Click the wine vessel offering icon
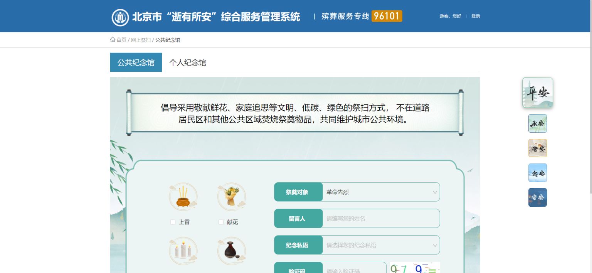The height and width of the screenshot is (273, 592). pos(232,251)
